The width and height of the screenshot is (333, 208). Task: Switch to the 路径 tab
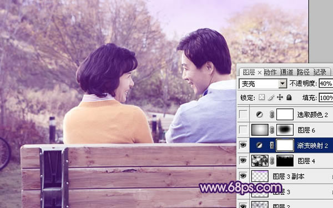click(303, 72)
